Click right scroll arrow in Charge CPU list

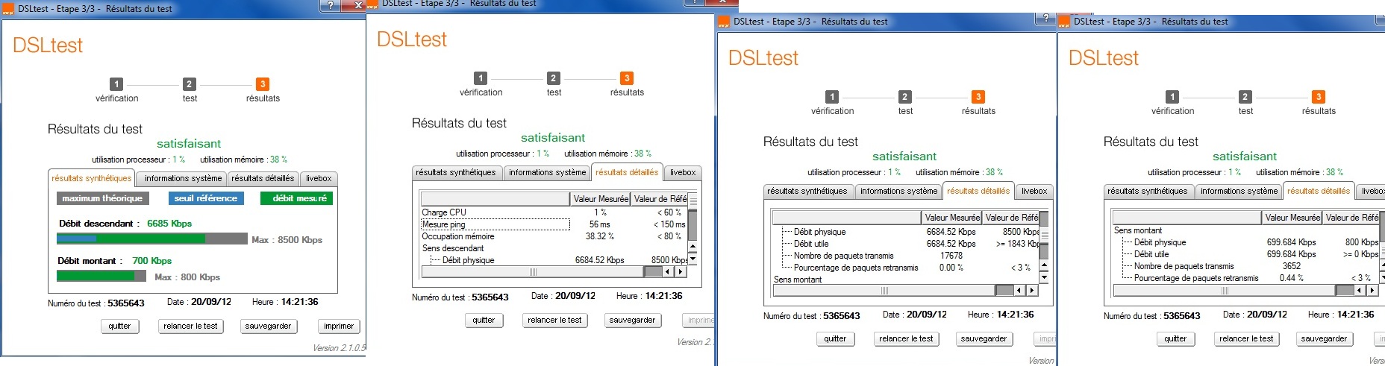(x=680, y=272)
